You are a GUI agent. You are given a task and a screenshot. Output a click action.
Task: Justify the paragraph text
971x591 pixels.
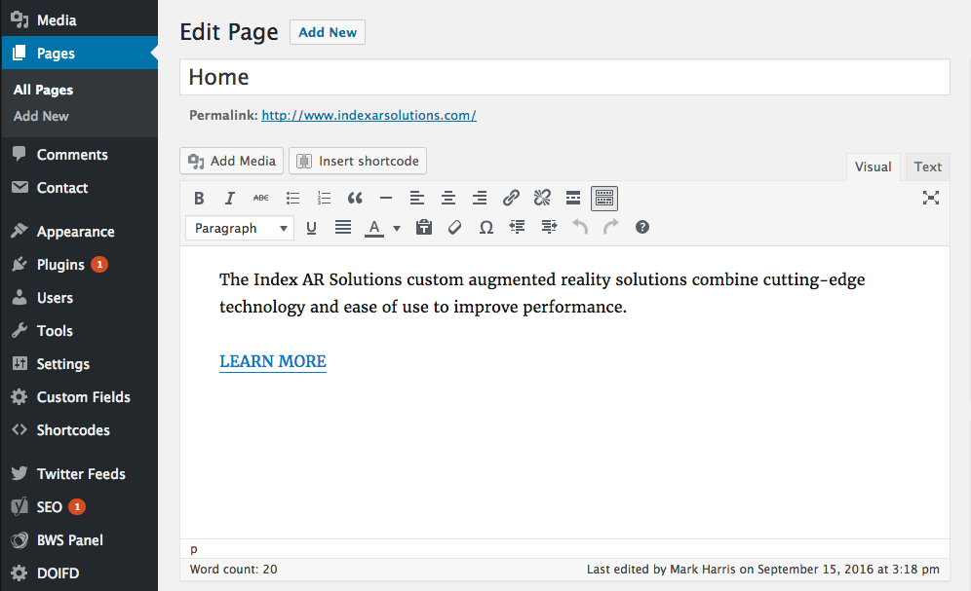pyautogui.click(x=342, y=228)
